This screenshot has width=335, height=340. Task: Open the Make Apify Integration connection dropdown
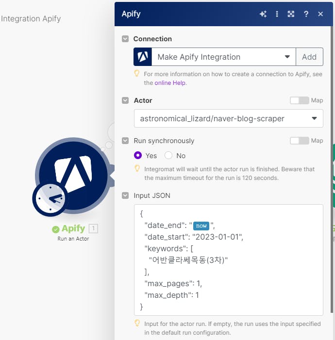pos(224,57)
